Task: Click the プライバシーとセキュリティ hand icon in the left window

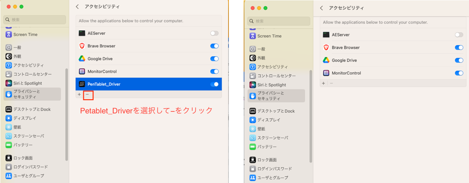Action: (9, 94)
